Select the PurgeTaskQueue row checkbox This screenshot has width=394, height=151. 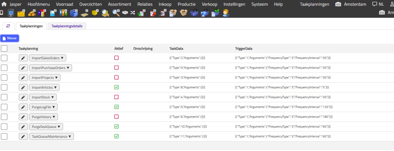click(4, 127)
